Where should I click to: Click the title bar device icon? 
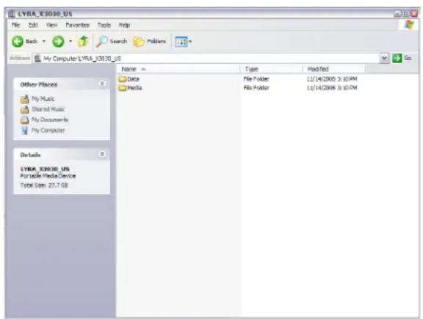[x=12, y=14]
